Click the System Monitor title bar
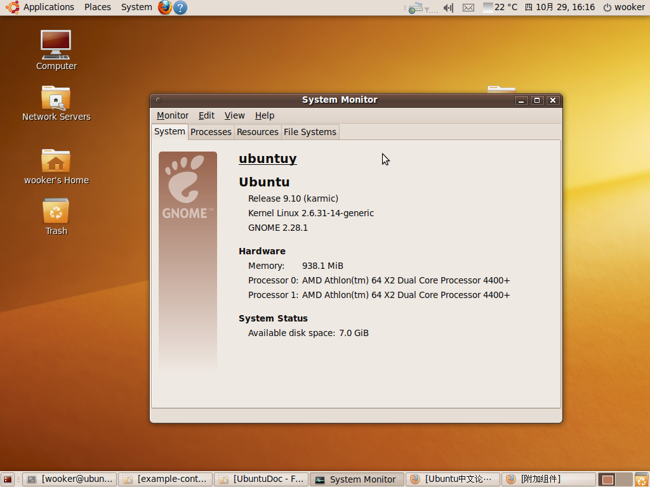Viewport: 650px width, 487px height. 340,100
